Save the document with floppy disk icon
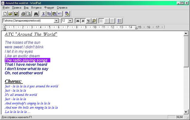Screen dimensions: 190x120 pyautogui.click(x=16, y=14)
